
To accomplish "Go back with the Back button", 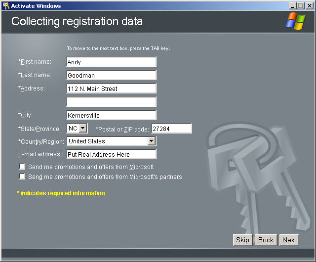I will click(x=266, y=240).
